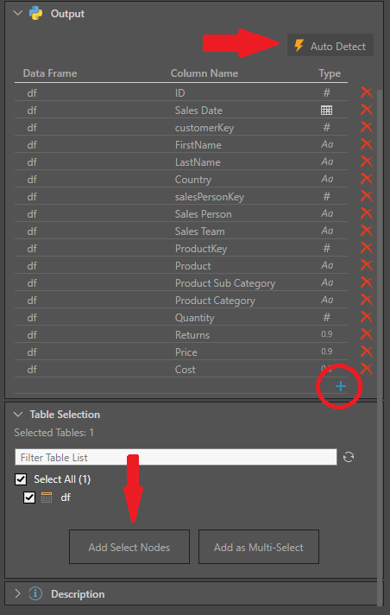Delete the Sales Date column entry

(x=367, y=110)
